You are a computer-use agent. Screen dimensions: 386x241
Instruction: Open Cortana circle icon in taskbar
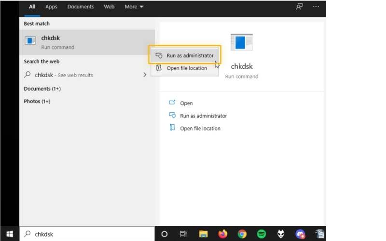(164, 234)
